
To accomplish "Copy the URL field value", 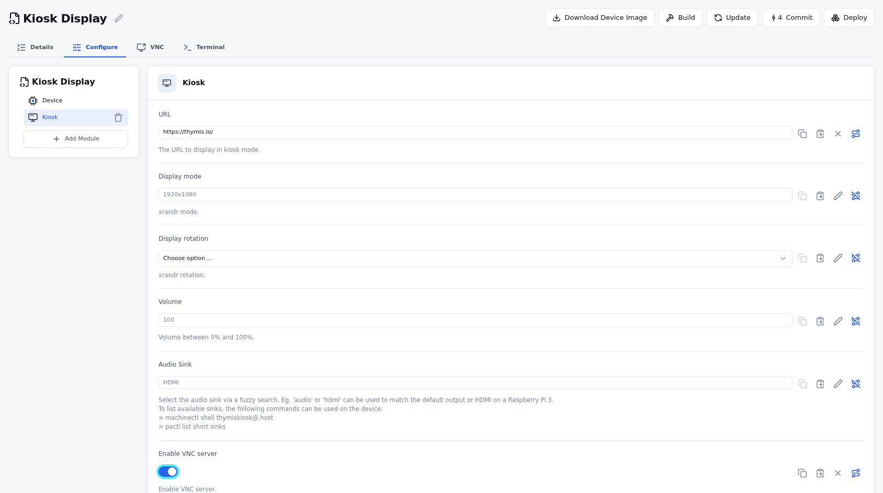I will pyautogui.click(x=802, y=134).
